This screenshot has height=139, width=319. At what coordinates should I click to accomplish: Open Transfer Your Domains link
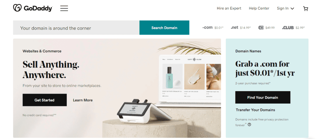click(x=255, y=110)
